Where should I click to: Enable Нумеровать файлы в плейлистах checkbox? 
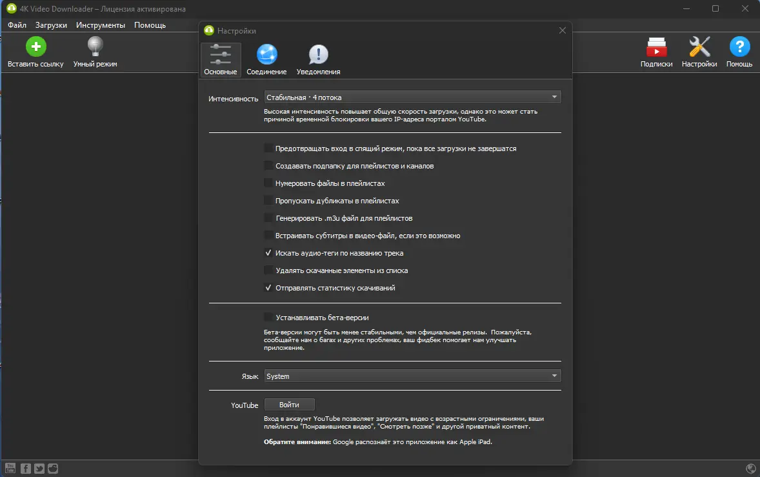pyautogui.click(x=268, y=183)
